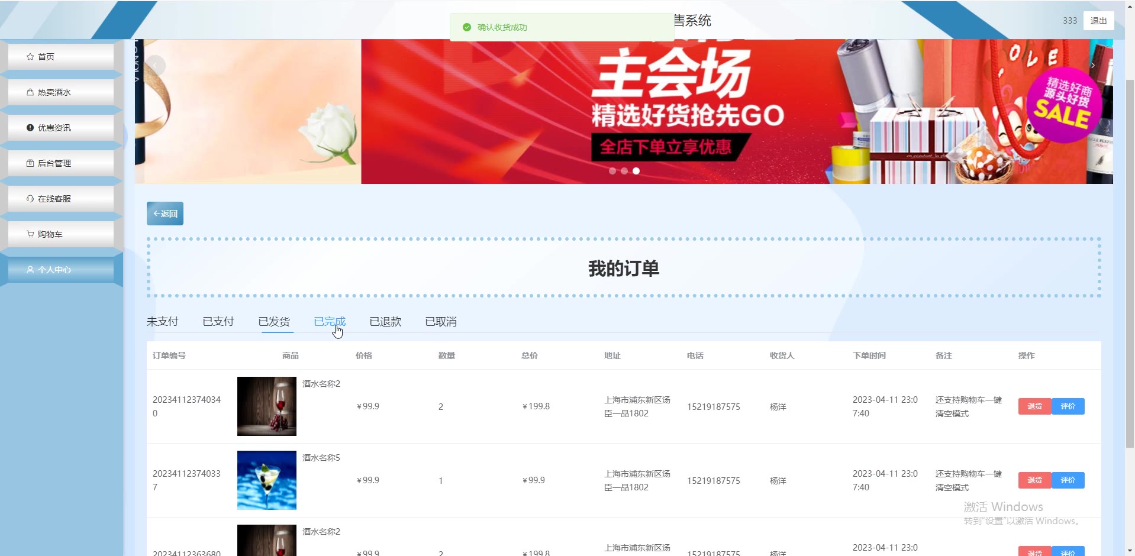Click 退货 for order 202341123740340
This screenshot has width=1135, height=556.
1034,406
